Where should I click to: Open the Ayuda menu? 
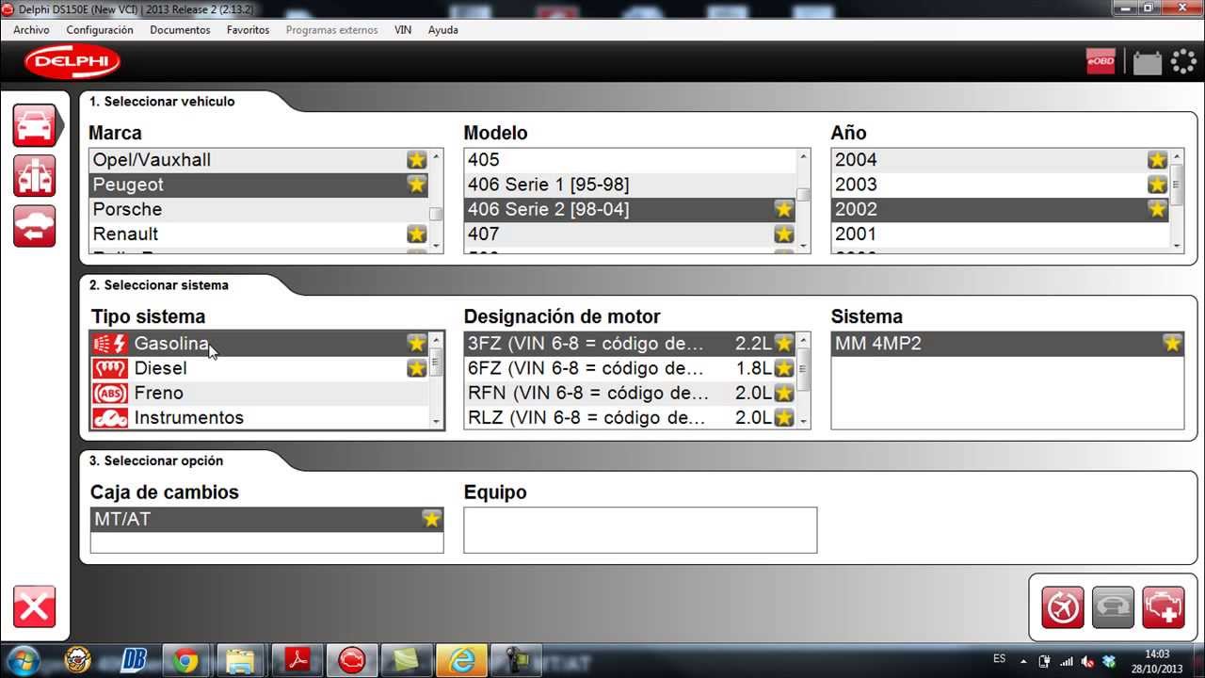[x=443, y=30]
